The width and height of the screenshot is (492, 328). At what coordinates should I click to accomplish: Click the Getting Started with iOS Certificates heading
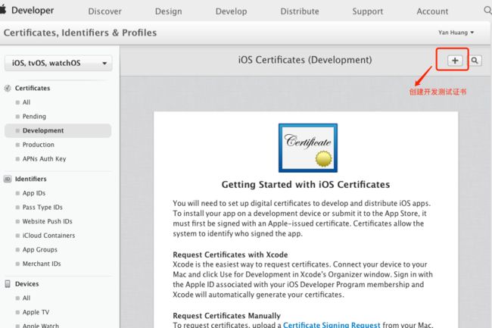pyautogui.click(x=306, y=184)
